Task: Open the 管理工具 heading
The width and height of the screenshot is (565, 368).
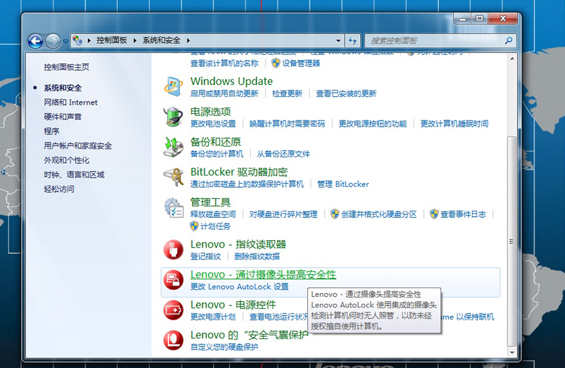Action: coord(210,202)
